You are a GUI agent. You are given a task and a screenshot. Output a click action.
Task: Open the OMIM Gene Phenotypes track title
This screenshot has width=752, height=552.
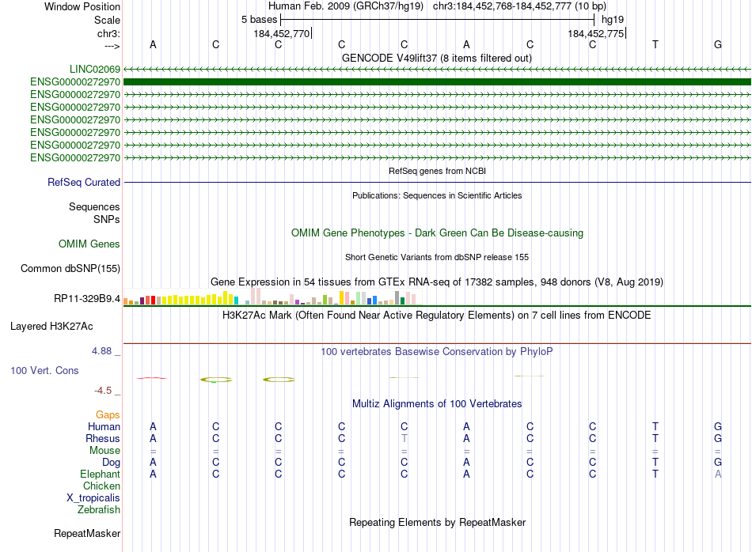pos(438,233)
